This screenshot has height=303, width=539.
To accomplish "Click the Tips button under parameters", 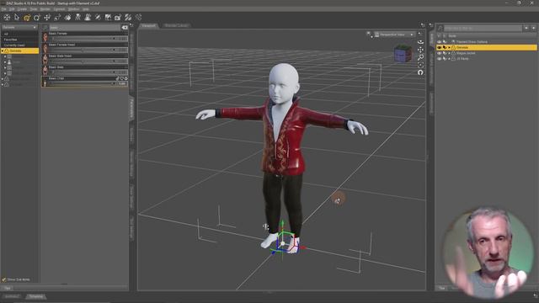I will [x=8, y=288].
